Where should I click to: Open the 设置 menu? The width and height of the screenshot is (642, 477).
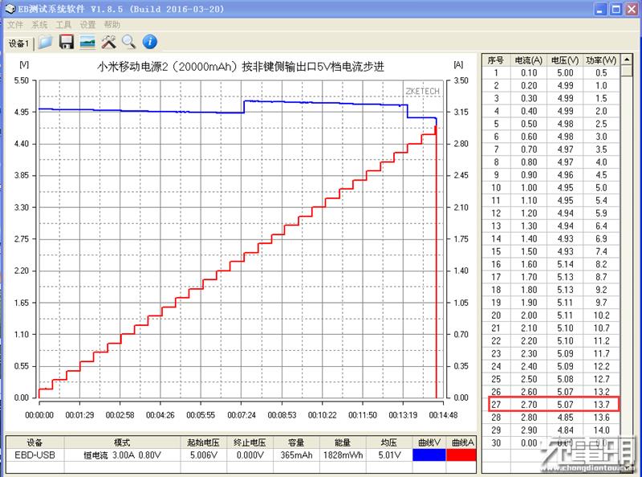(x=87, y=25)
